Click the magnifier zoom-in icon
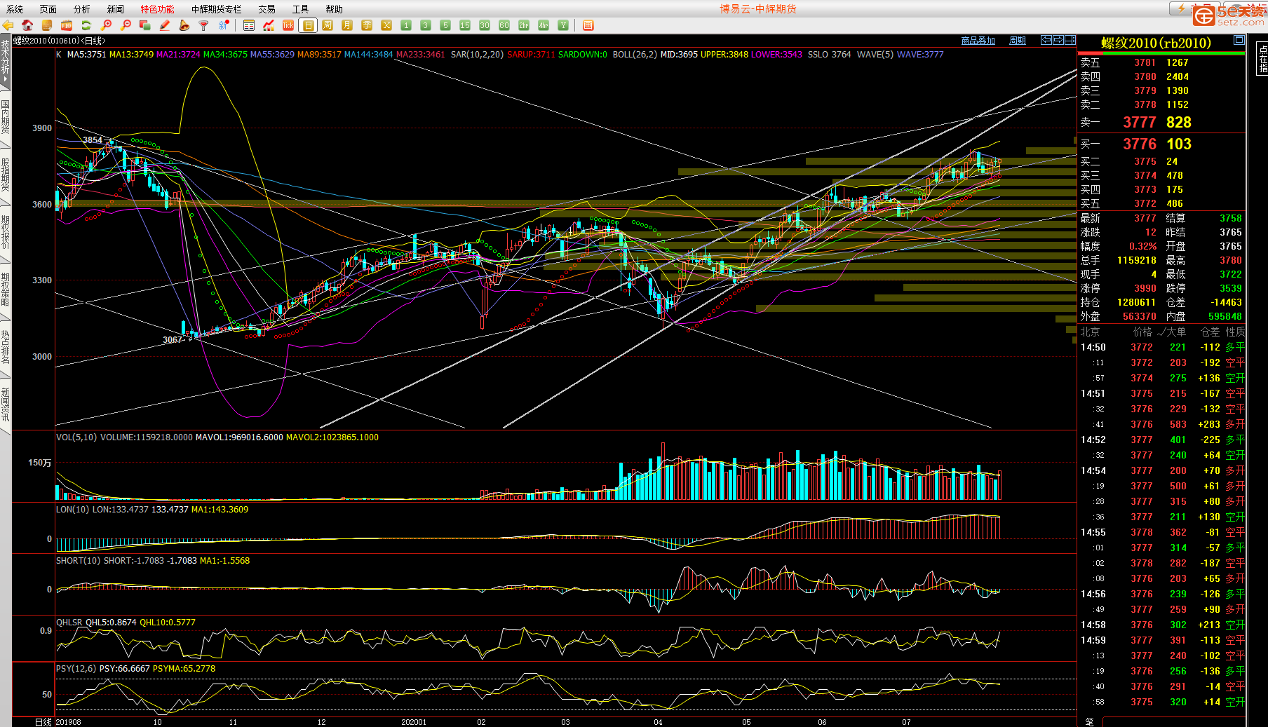 [107, 25]
